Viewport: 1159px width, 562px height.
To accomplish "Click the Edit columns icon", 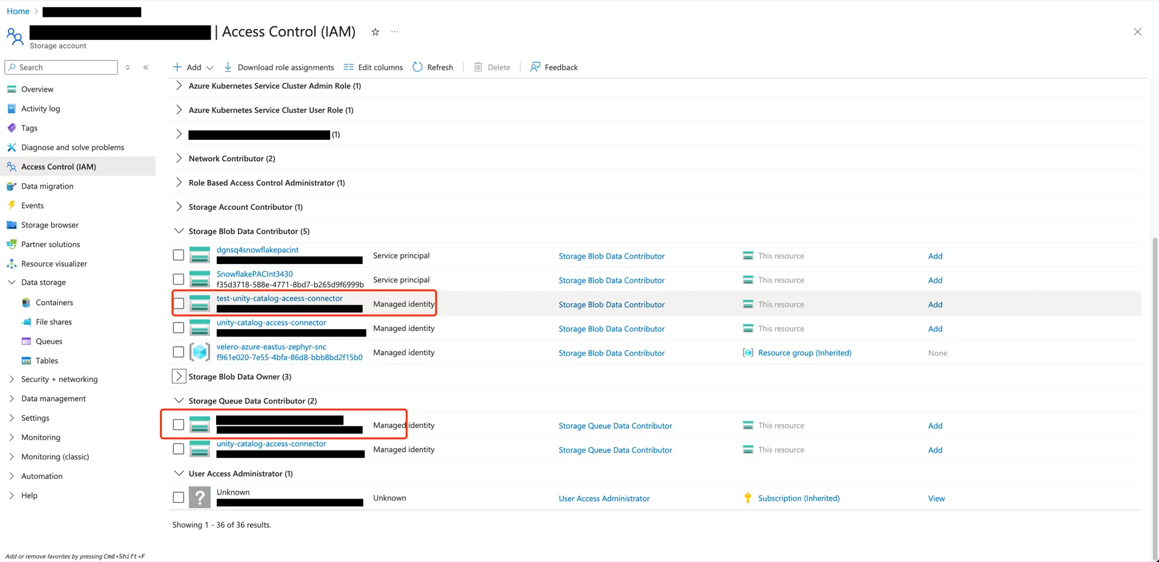I will point(349,67).
